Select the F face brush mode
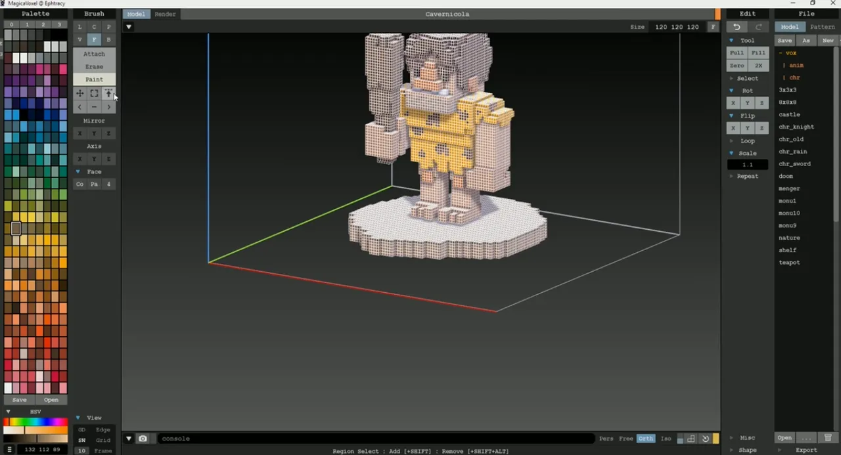This screenshot has height=455, width=841. (x=94, y=39)
